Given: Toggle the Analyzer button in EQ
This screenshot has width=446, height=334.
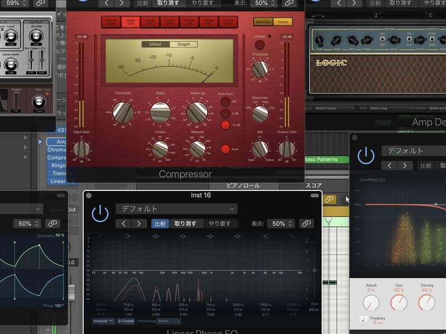Looking at the screenshot, I should (103, 321).
